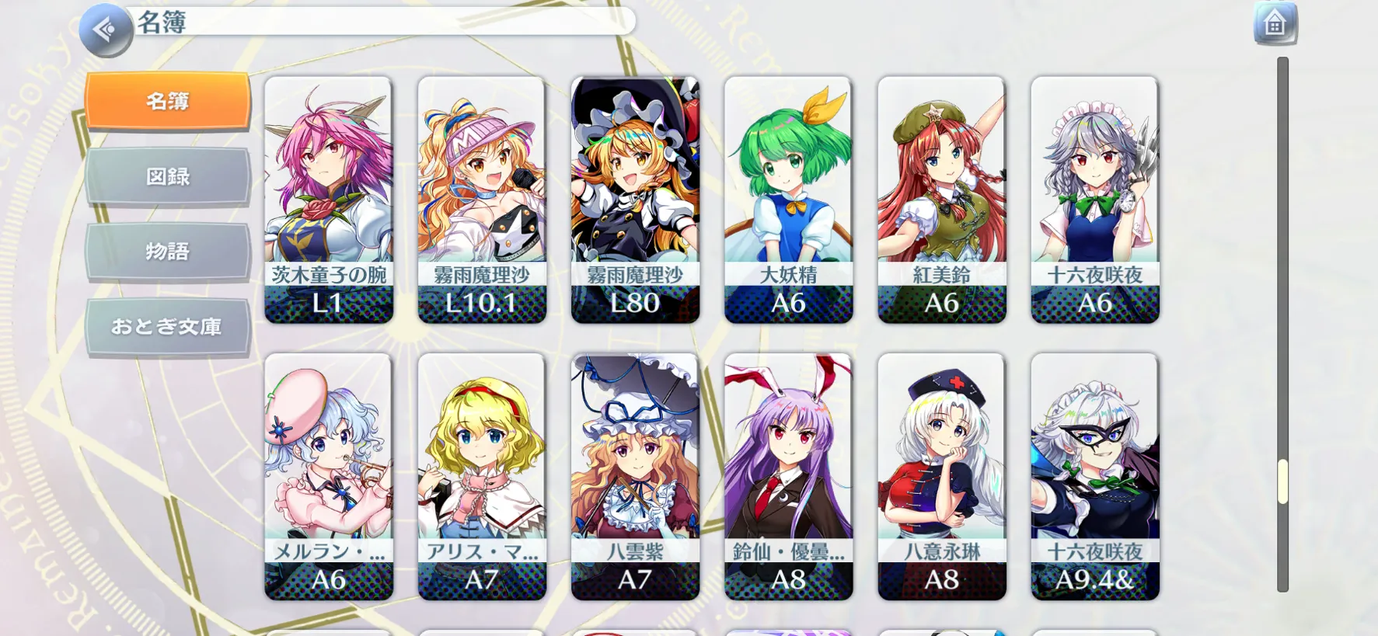Open the 物語 section
This screenshot has width=1378, height=636.
(168, 252)
